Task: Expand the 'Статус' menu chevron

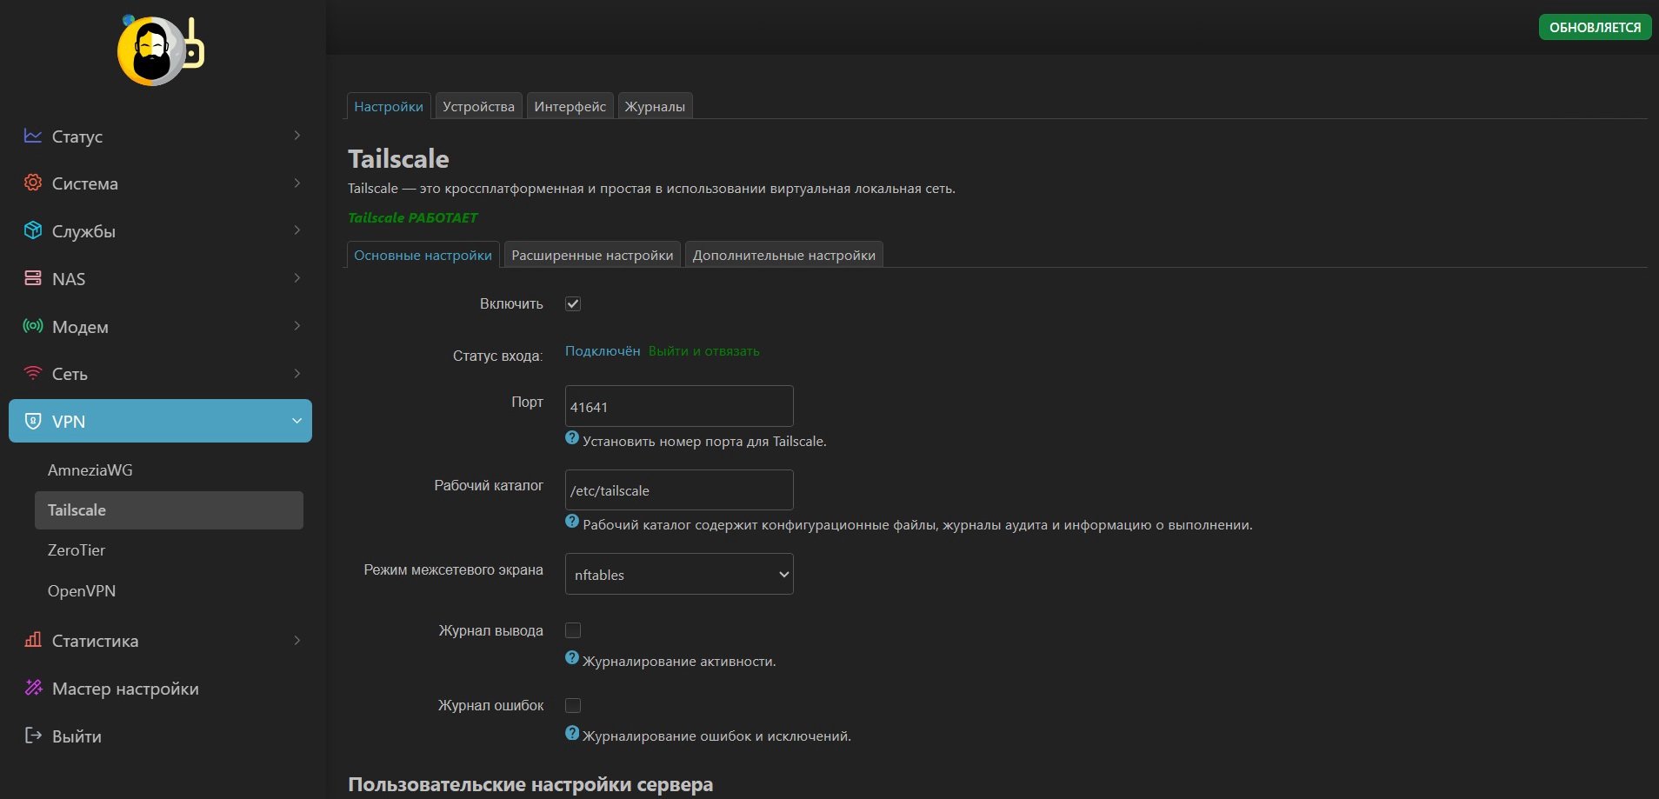Action: coord(297,136)
